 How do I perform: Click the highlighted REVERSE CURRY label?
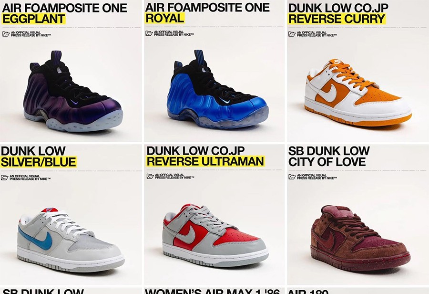(337, 19)
